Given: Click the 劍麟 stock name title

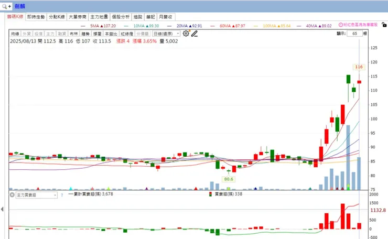Looking at the screenshot, I should click(19, 6).
